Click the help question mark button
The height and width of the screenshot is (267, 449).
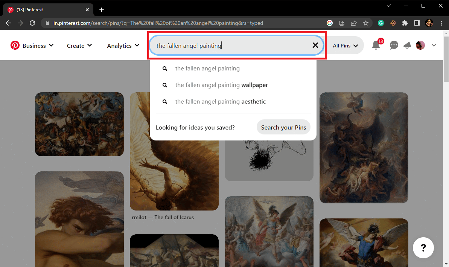(423, 248)
